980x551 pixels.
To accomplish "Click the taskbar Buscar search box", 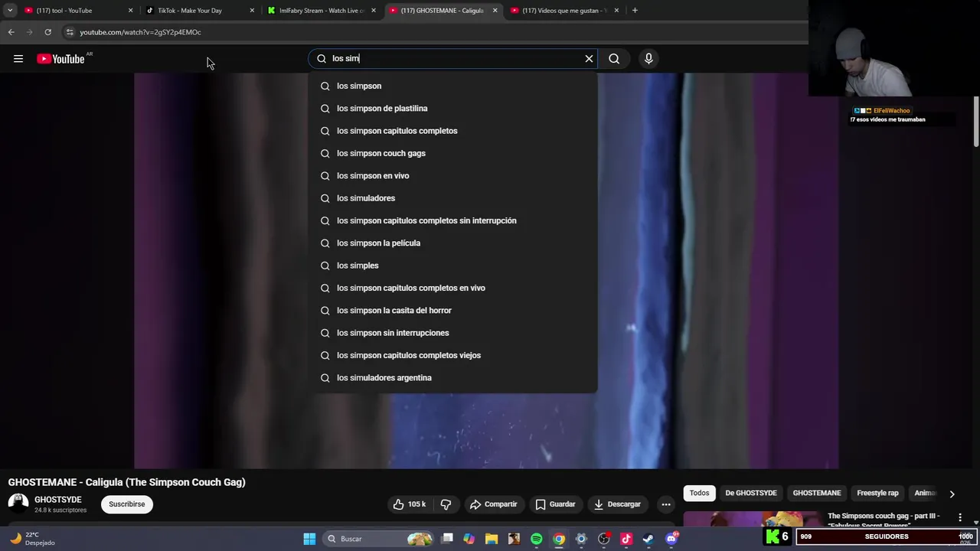I will 380,539.
